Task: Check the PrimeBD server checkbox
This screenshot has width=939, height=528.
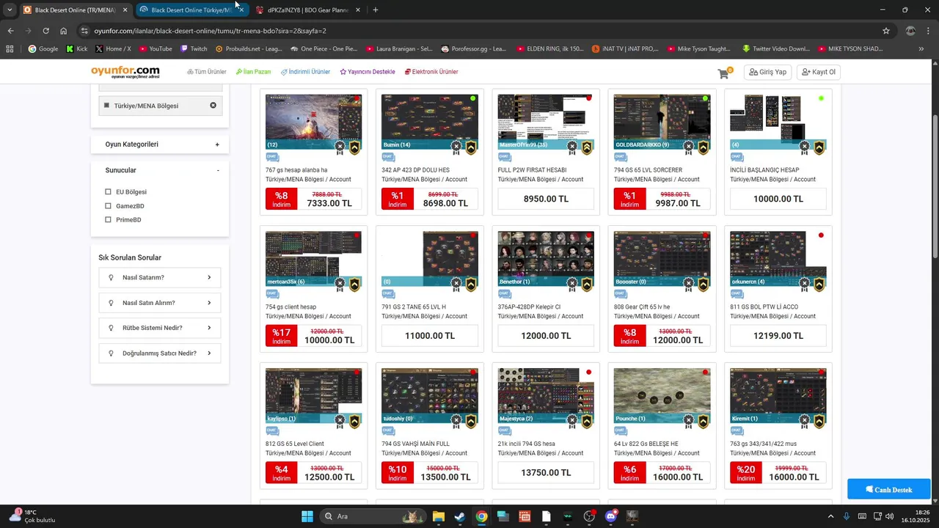Action: [108, 220]
